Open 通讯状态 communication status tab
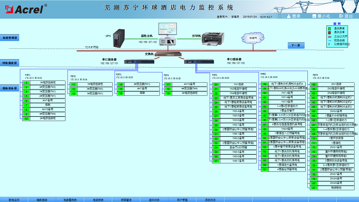The height and width of the screenshot is (202, 359). (154, 200)
